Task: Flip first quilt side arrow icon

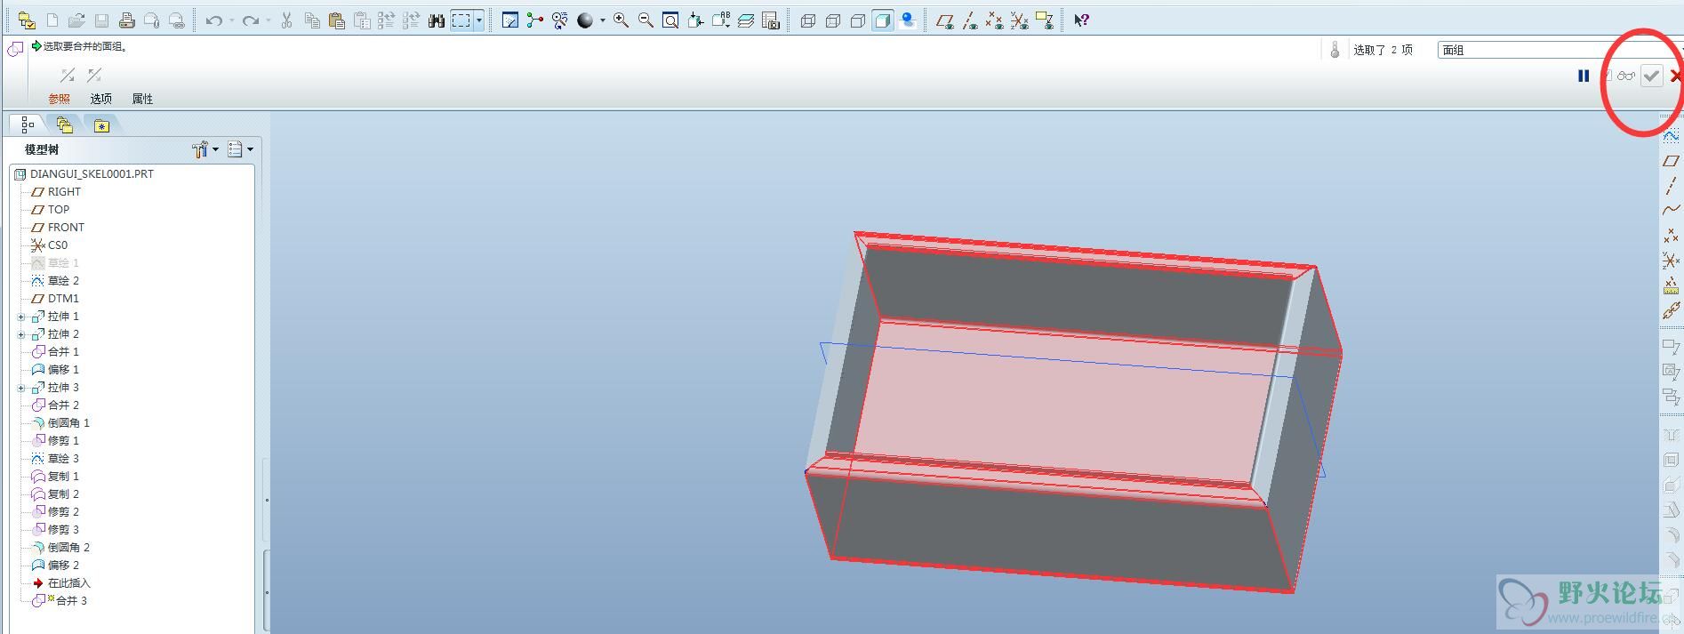Action: tap(68, 76)
